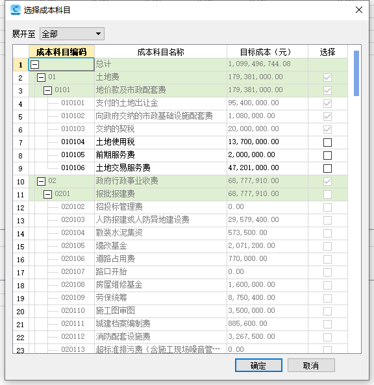Check the box for 土地使用税
Viewport: 374px width, 385px height.
coord(327,142)
